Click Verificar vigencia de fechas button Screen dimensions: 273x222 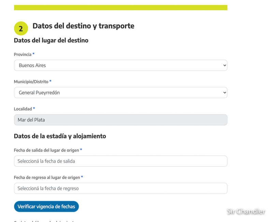[46, 207]
